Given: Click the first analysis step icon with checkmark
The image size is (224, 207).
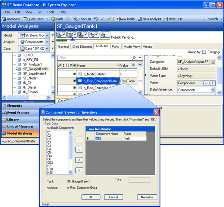Looking at the screenshot, I should tap(61, 35).
